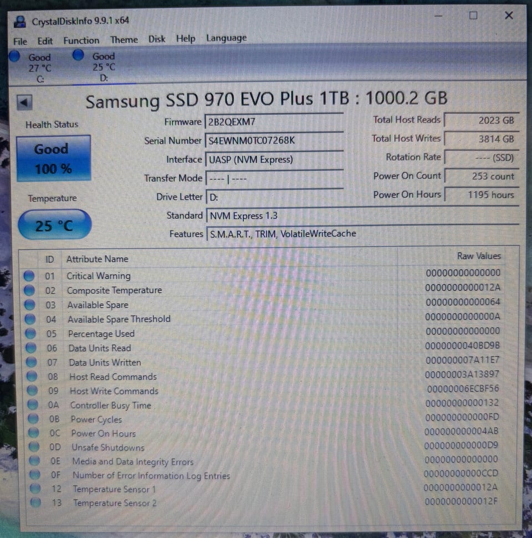Click the Raw Values column header
The height and width of the screenshot is (538, 532).
point(479,256)
